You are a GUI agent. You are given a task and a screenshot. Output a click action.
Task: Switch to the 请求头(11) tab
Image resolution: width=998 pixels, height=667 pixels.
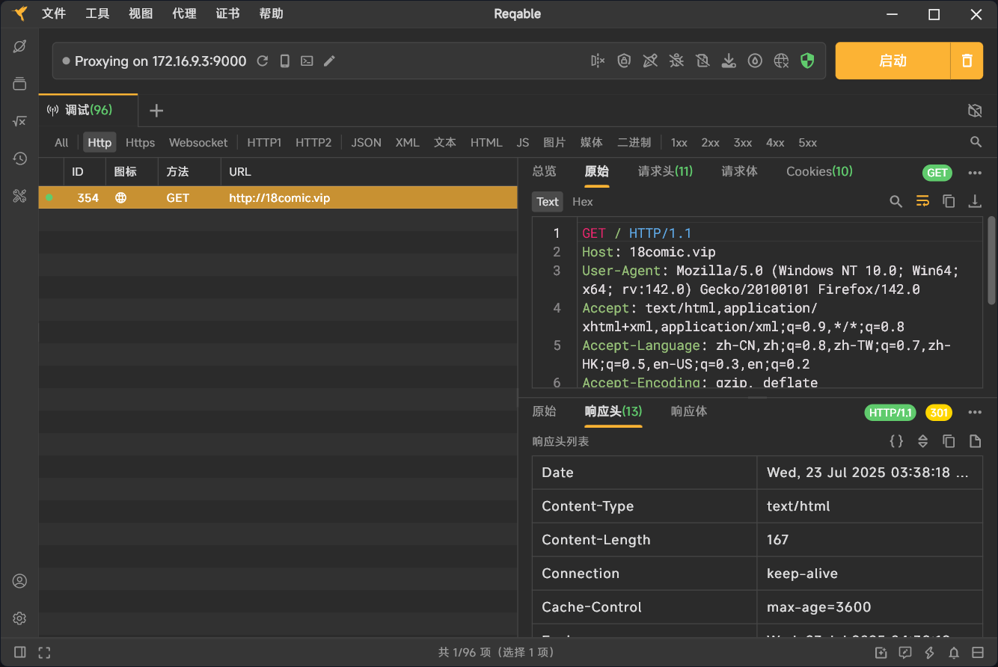665,171
